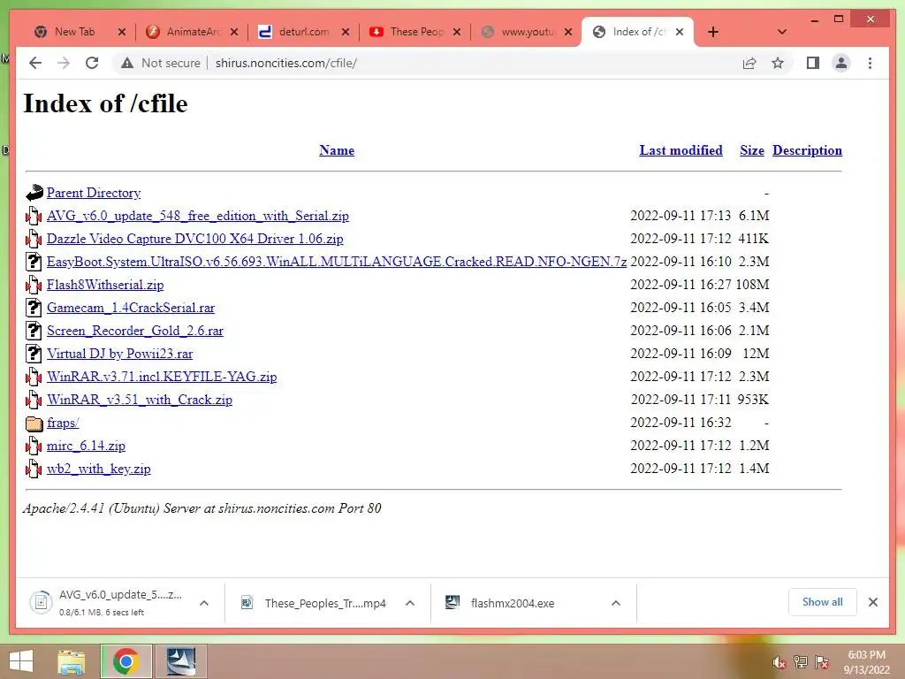Close the These Peop tab
The height and width of the screenshot is (679, 905).
coord(457,32)
